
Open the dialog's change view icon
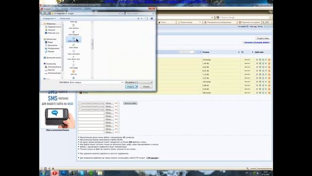138,19
